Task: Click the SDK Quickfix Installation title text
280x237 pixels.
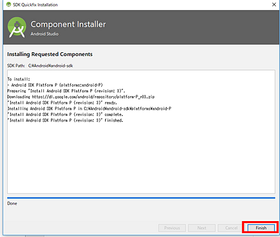Action: coord(35,4)
